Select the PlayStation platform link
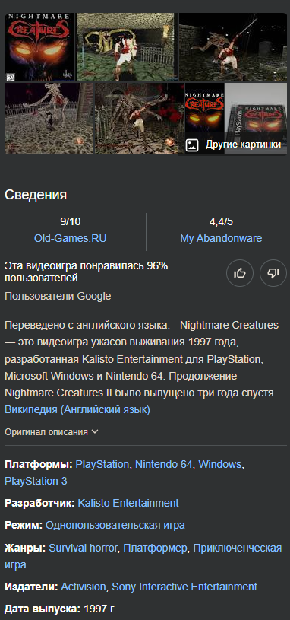Image resolution: width=290 pixels, height=620 pixels. (102, 464)
